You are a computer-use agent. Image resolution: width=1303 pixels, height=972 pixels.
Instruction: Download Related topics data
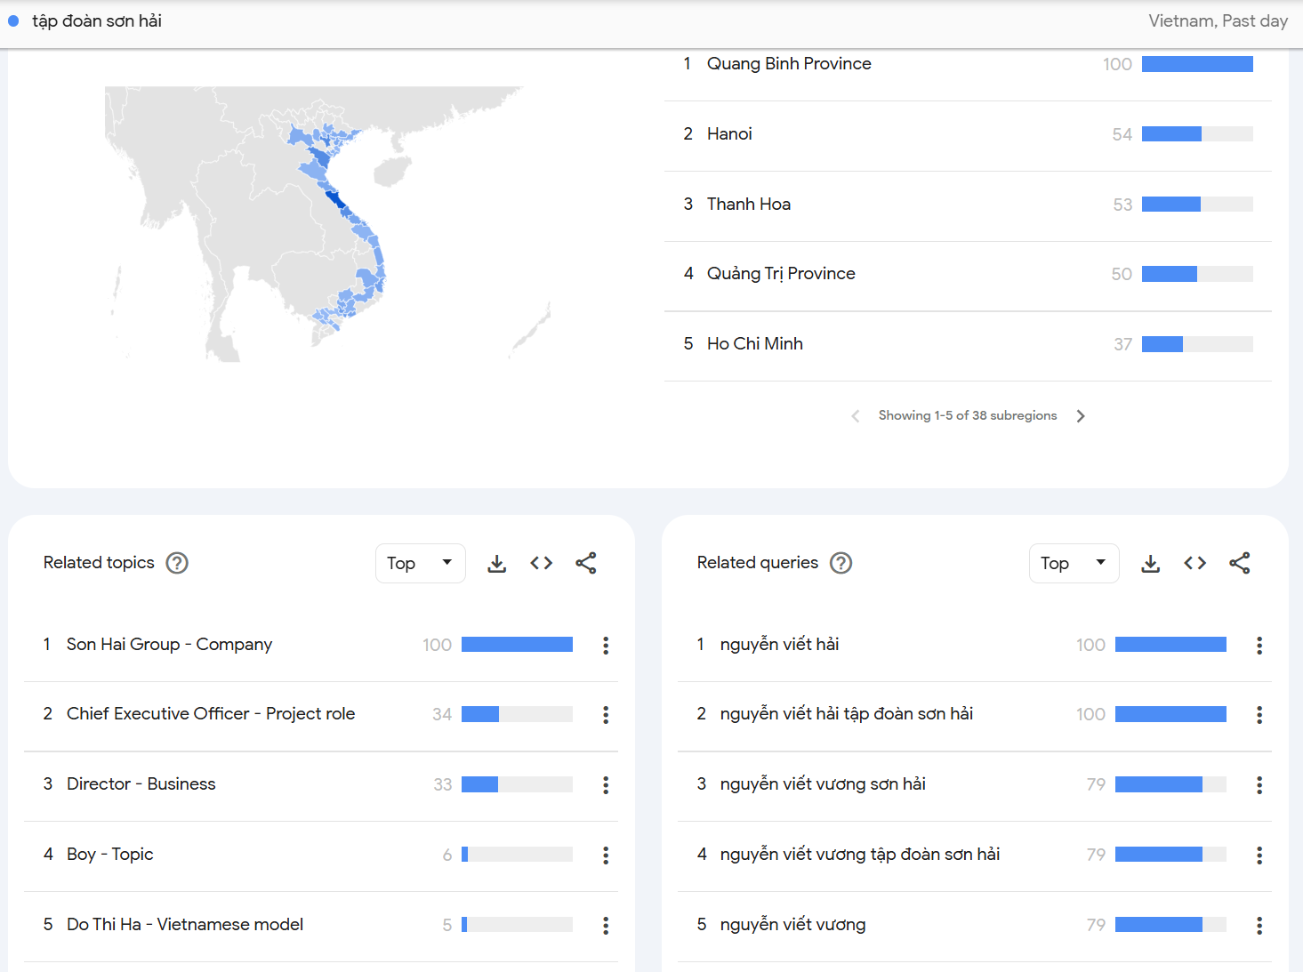tap(496, 563)
